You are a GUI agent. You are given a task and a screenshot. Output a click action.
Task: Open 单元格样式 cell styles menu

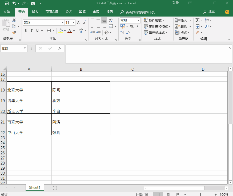tap(155, 33)
